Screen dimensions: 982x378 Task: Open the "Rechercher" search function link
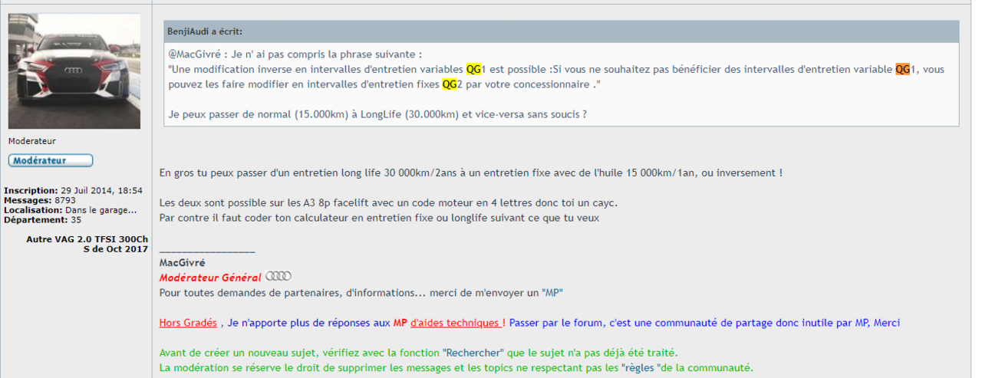pyautogui.click(x=473, y=353)
